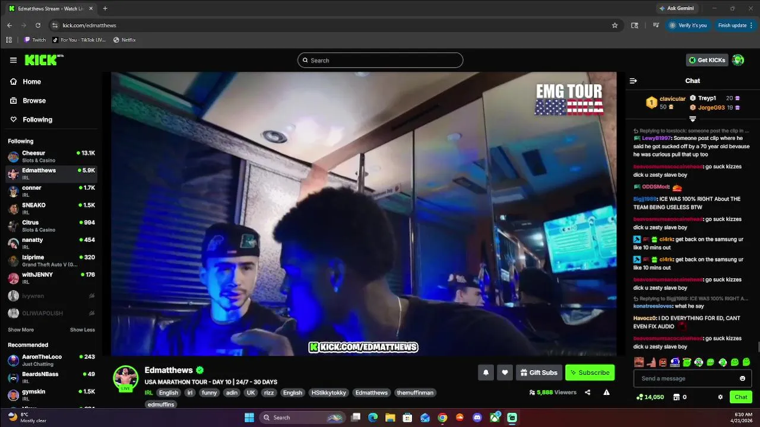This screenshot has width=760, height=427.
Task: Click the Windows Start button
Action: [249, 418]
